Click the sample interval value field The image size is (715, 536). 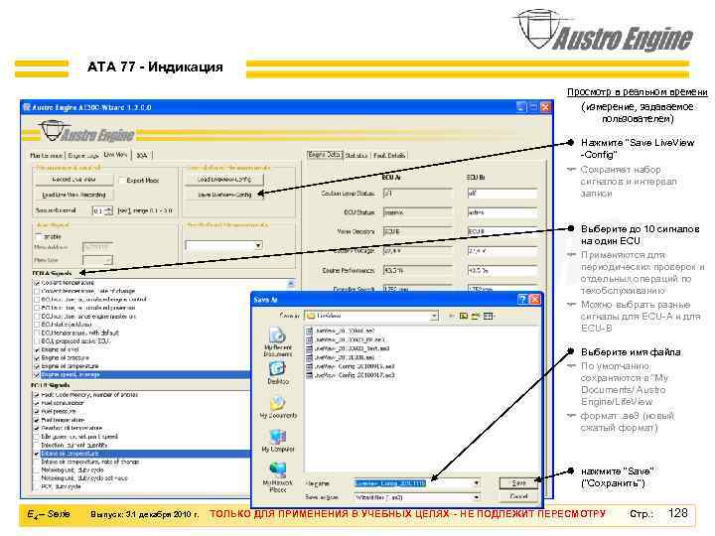click(98, 210)
